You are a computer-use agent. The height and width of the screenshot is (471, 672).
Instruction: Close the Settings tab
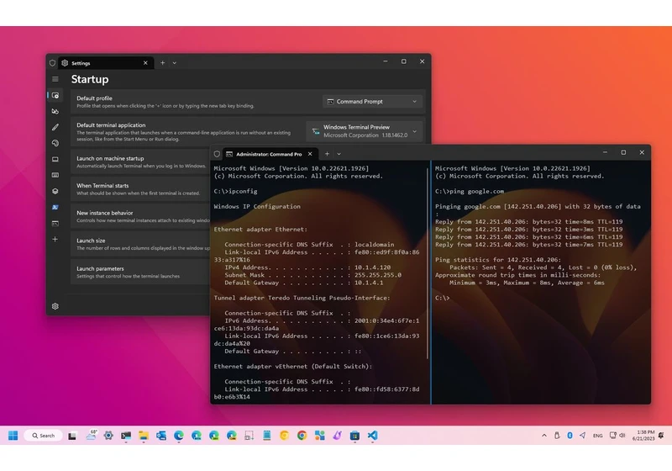(145, 63)
